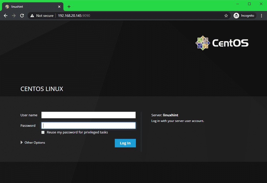Expand Other Options
The width and height of the screenshot is (267, 183).
click(33, 142)
